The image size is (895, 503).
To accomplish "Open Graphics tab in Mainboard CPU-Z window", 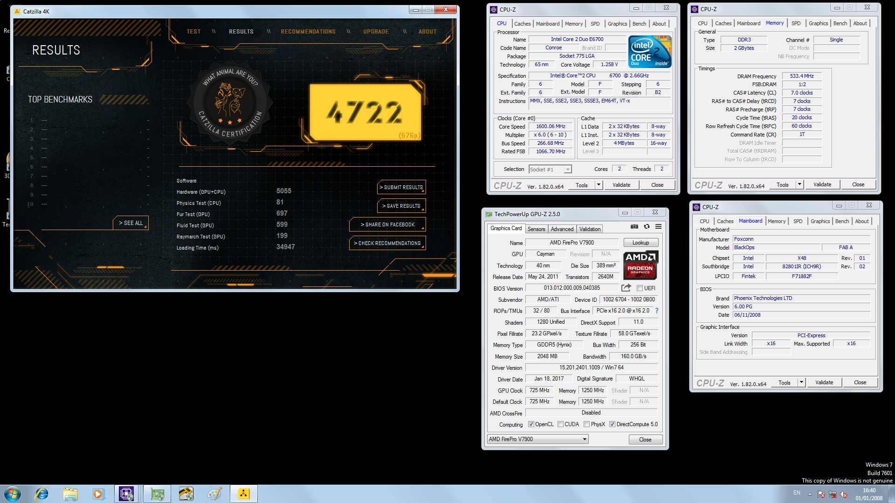I will tap(820, 221).
